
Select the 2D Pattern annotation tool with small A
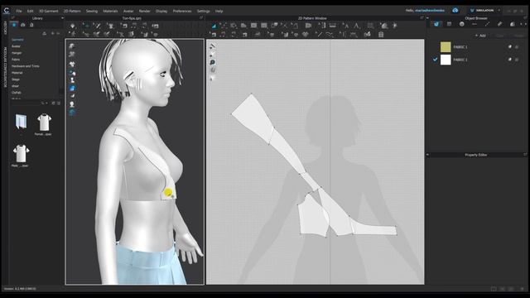pyautogui.click(x=346, y=26)
